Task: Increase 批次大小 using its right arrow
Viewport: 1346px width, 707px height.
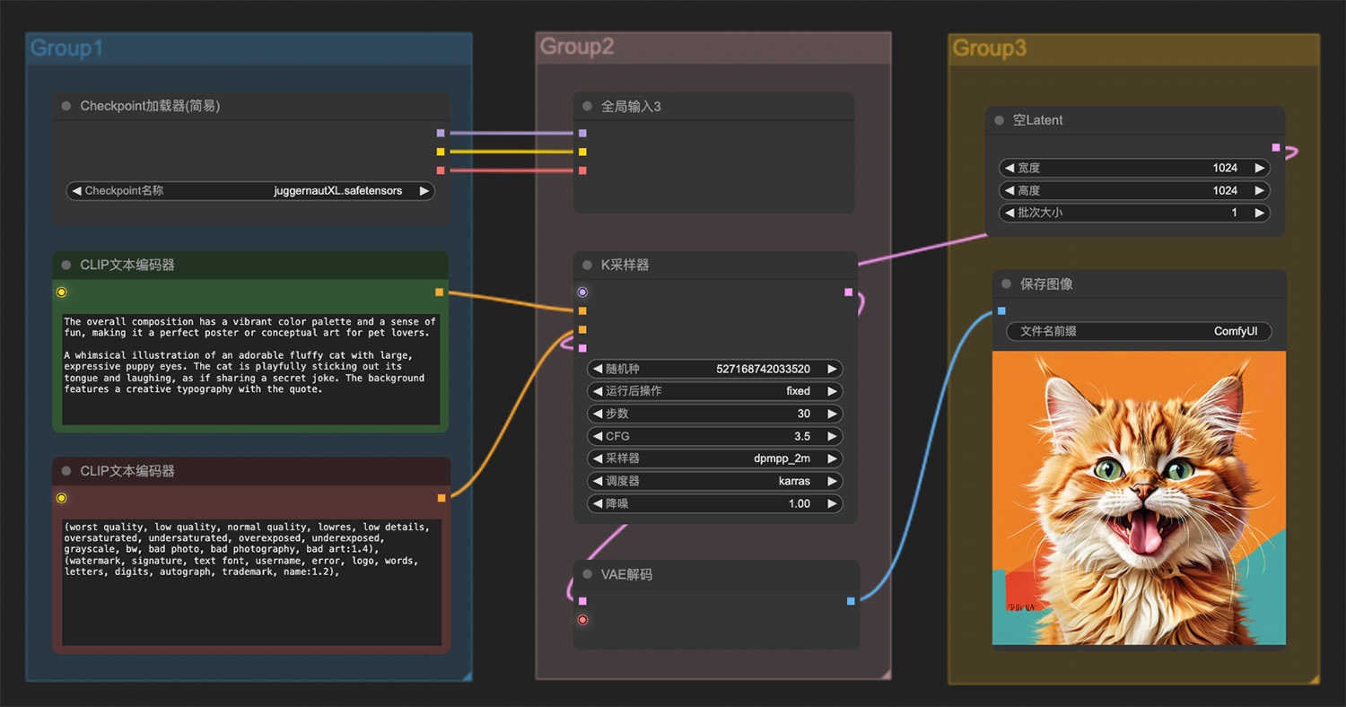Action: (x=1259, y=213)
